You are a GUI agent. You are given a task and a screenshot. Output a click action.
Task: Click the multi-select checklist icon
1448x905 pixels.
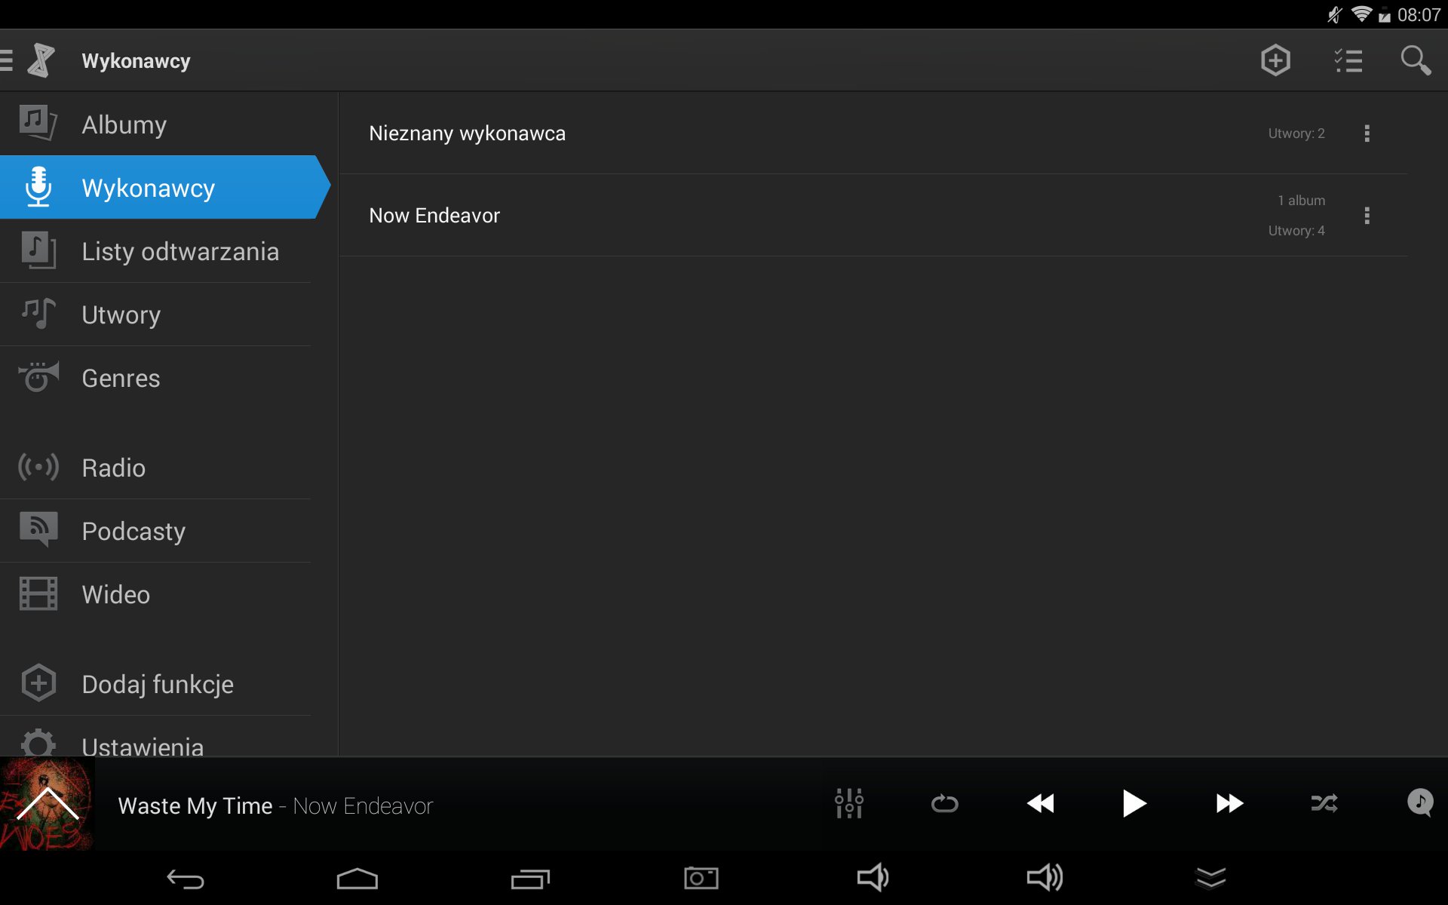click(x=1348, y=60)
